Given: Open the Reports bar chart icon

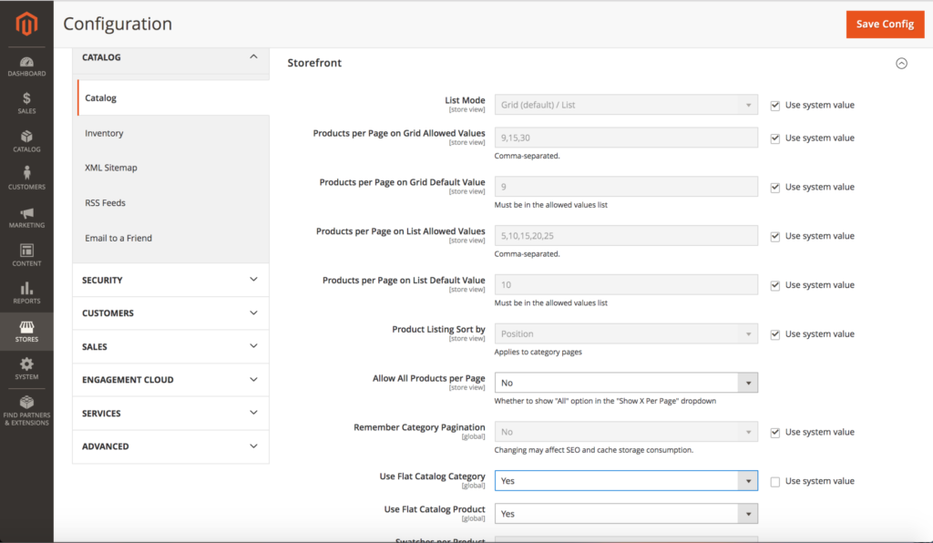Looking at the screenshot, I should click(26, 293).
